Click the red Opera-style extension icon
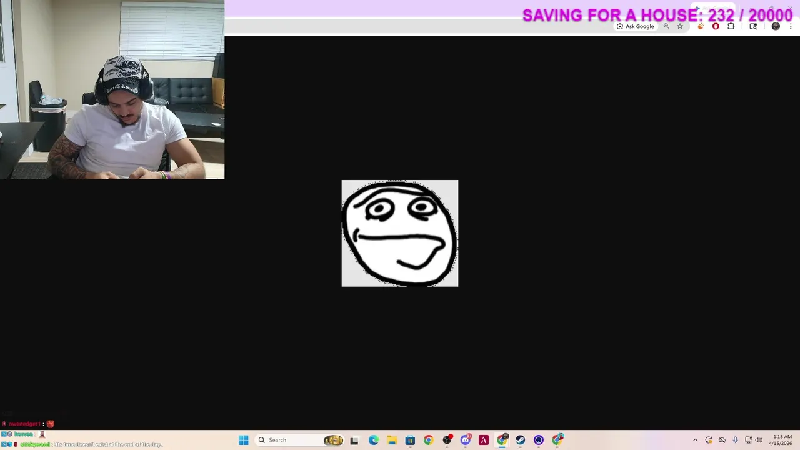The width and height of the screenshot is (800, 450). (x=716, y=26)
